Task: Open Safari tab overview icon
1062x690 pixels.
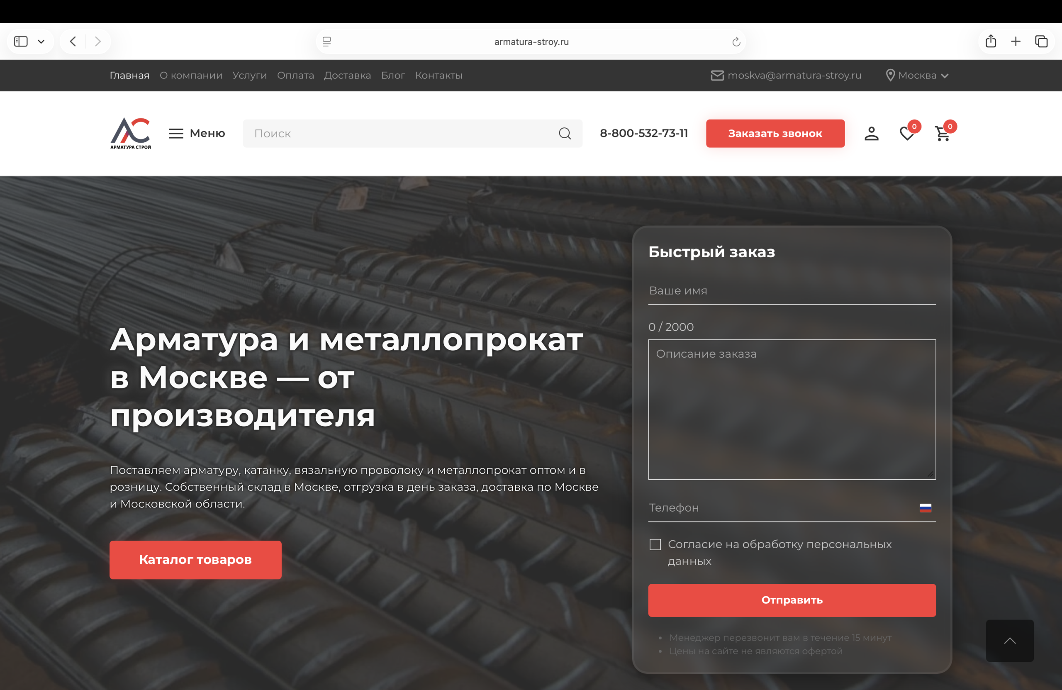Action: pyautogui.click(x=1041, y=41)
